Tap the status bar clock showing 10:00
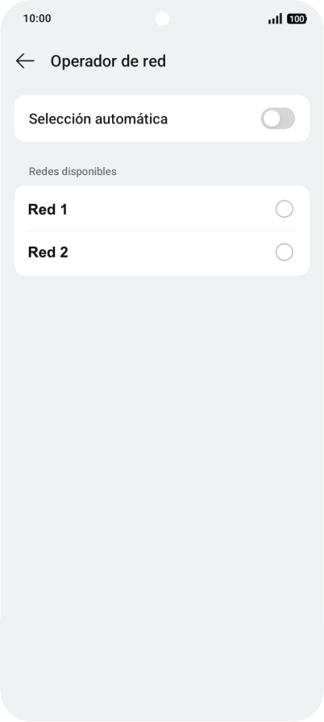The width and height of the screenshot is (324, 722). click(37, 19)
